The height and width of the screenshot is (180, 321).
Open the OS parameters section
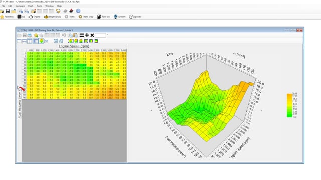tap(21, 17)
